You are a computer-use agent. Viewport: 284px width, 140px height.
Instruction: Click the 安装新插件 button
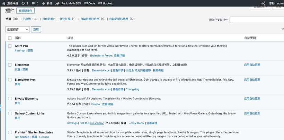(x=25, y=11)
